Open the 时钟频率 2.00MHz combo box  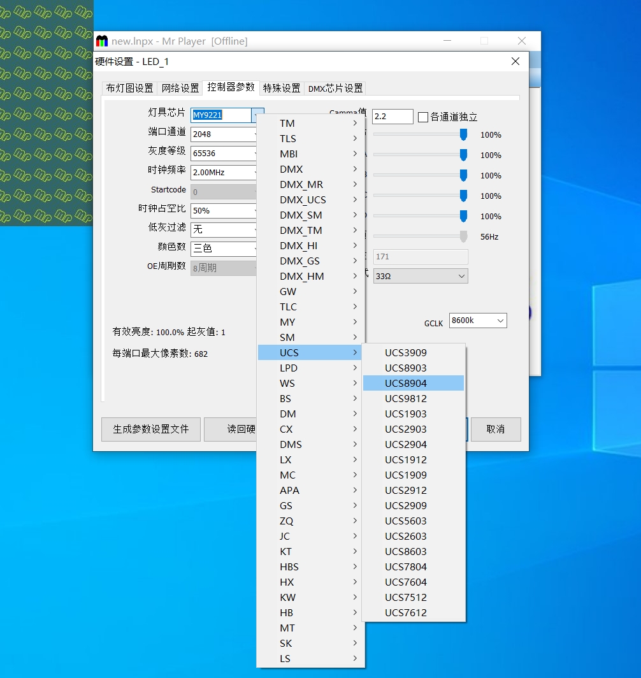224,173
